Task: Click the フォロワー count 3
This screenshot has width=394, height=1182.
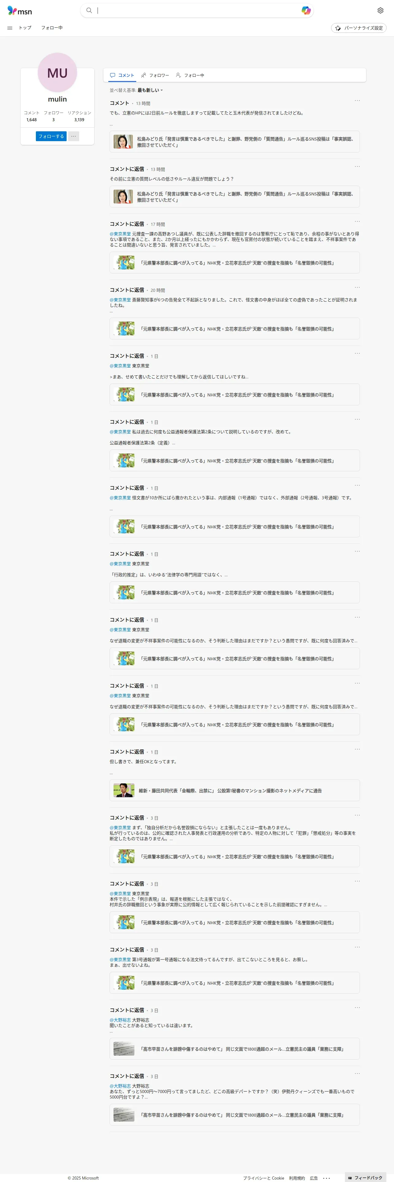Action: pyautogui.click(x=53, y=120)
